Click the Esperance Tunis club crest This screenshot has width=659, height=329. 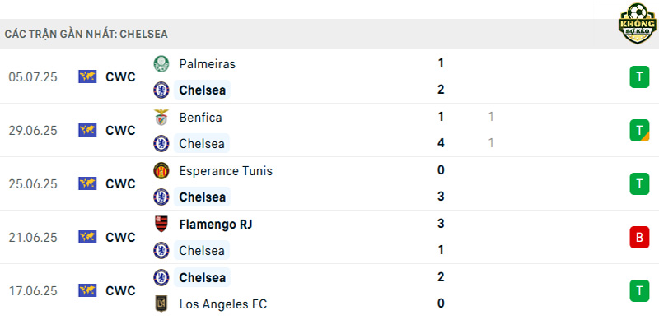coord(161,171)
